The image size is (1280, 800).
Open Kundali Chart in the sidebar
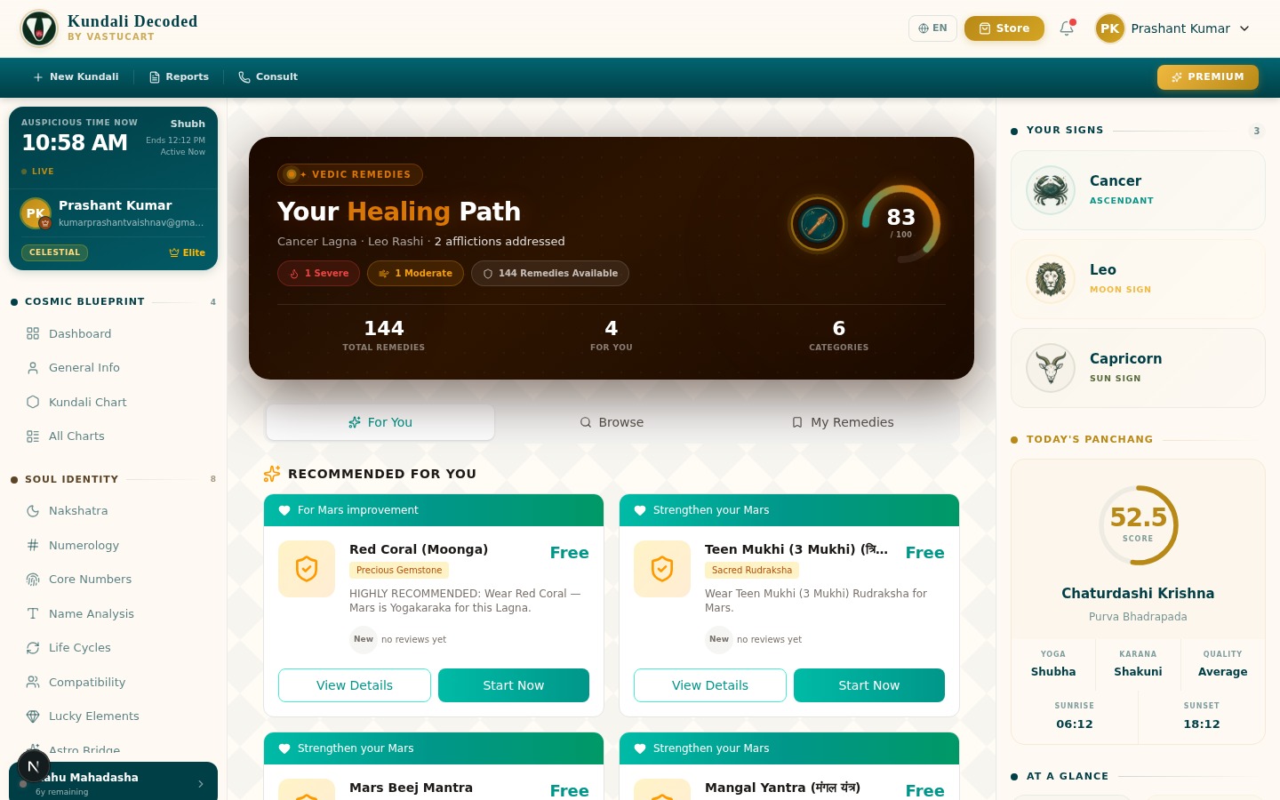87,402
